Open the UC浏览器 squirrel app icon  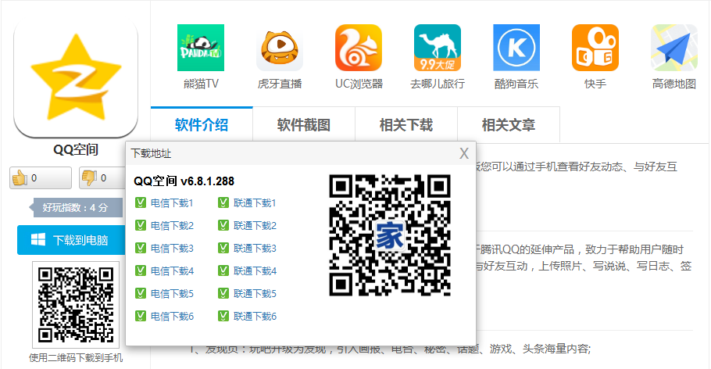click(358, 48)
